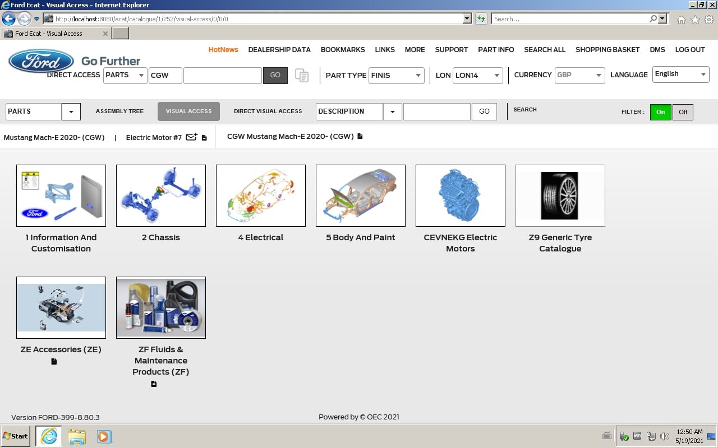This screenshot has height=448, width=718.
Task: Open the 2 Chassis thumbnail
Action: coord(161,195)
